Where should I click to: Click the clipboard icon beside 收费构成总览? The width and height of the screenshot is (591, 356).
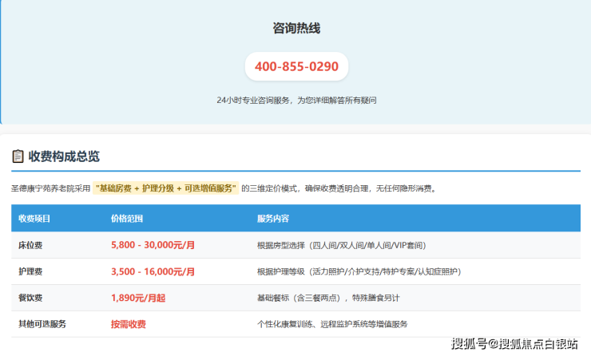click(18, 156)
